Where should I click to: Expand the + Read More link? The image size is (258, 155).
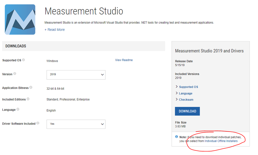pos(55,30)
